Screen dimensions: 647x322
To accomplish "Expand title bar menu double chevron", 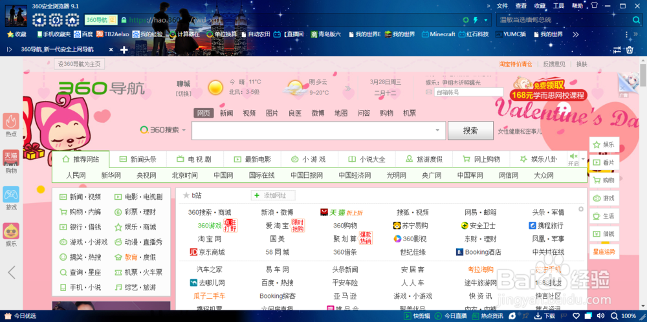I will (x=488, y=6).
